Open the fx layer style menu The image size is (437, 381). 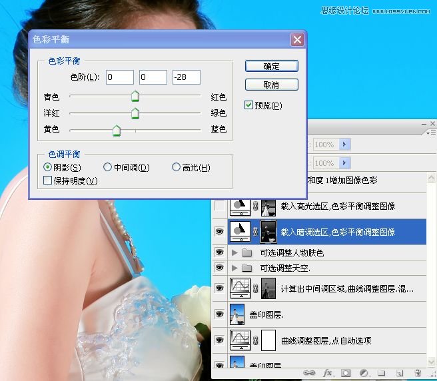pos(328,373)
